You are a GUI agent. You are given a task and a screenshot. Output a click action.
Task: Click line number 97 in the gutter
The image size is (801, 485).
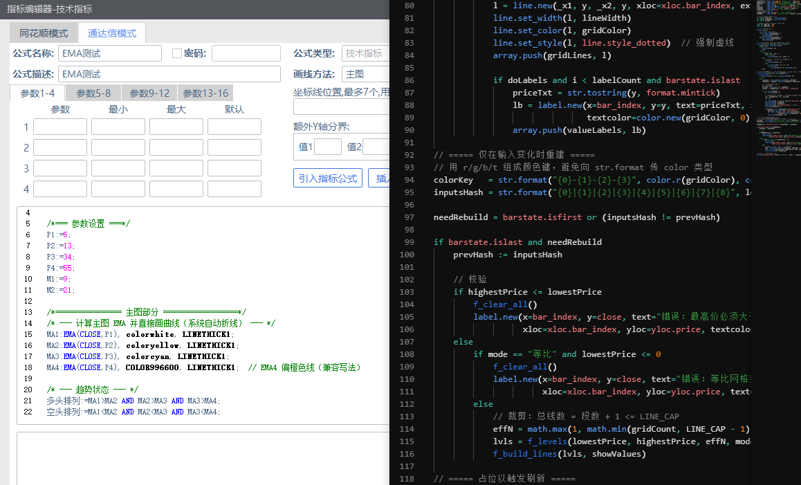pyautogui.click(x=407, y=217)
